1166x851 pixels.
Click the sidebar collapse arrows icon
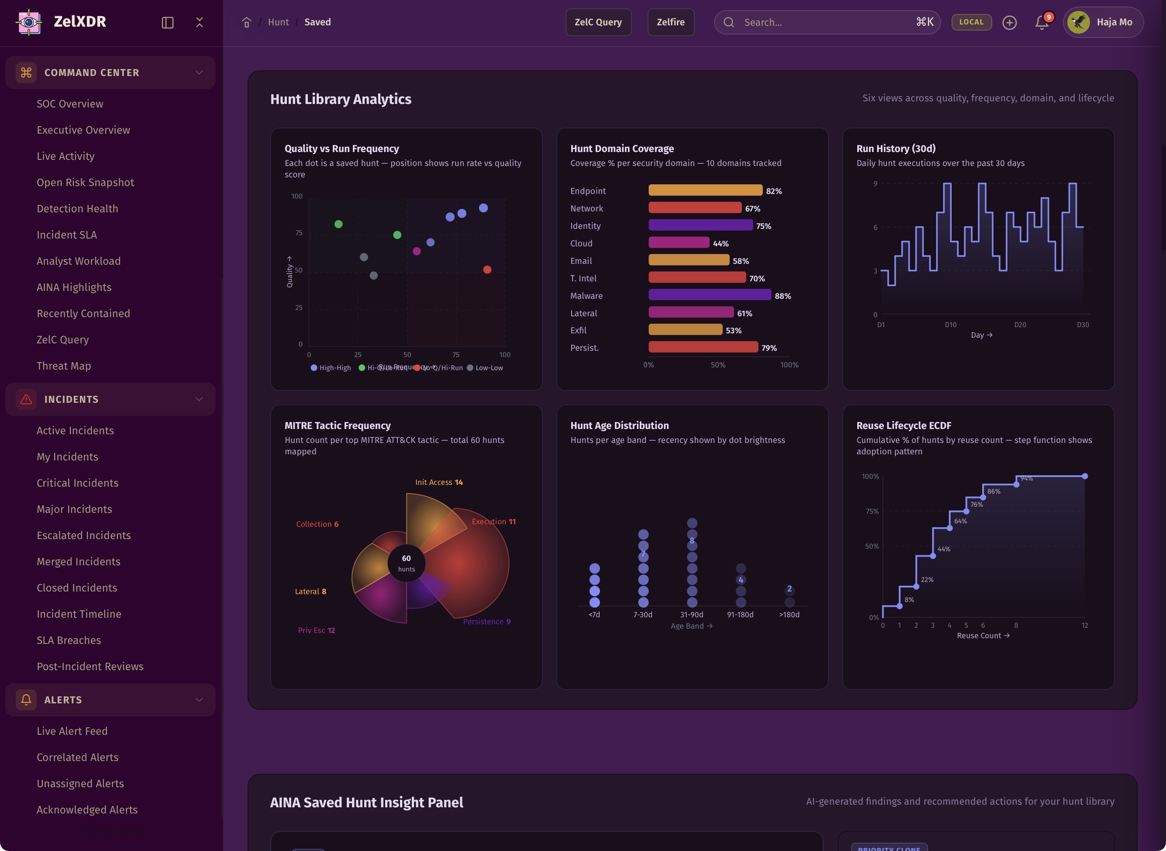pos(199,23)
